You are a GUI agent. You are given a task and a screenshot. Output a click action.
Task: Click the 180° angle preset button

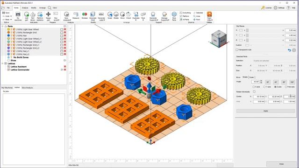[292, 82]
